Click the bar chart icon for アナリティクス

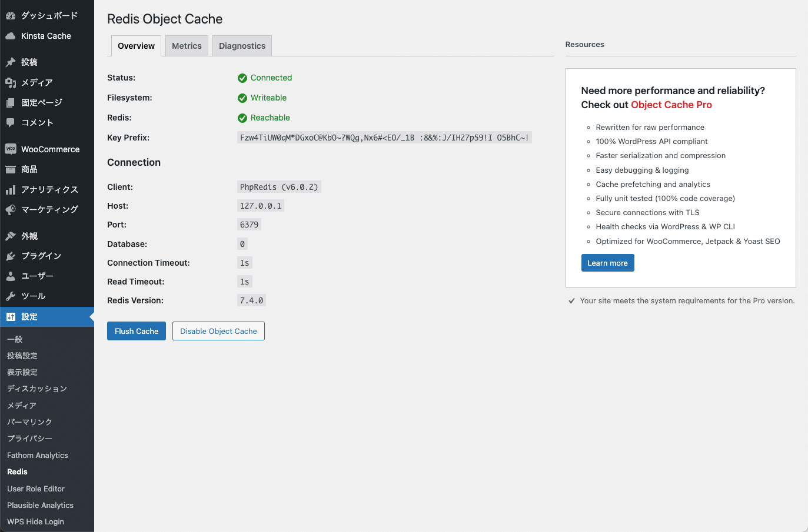[x=11, y=190]
